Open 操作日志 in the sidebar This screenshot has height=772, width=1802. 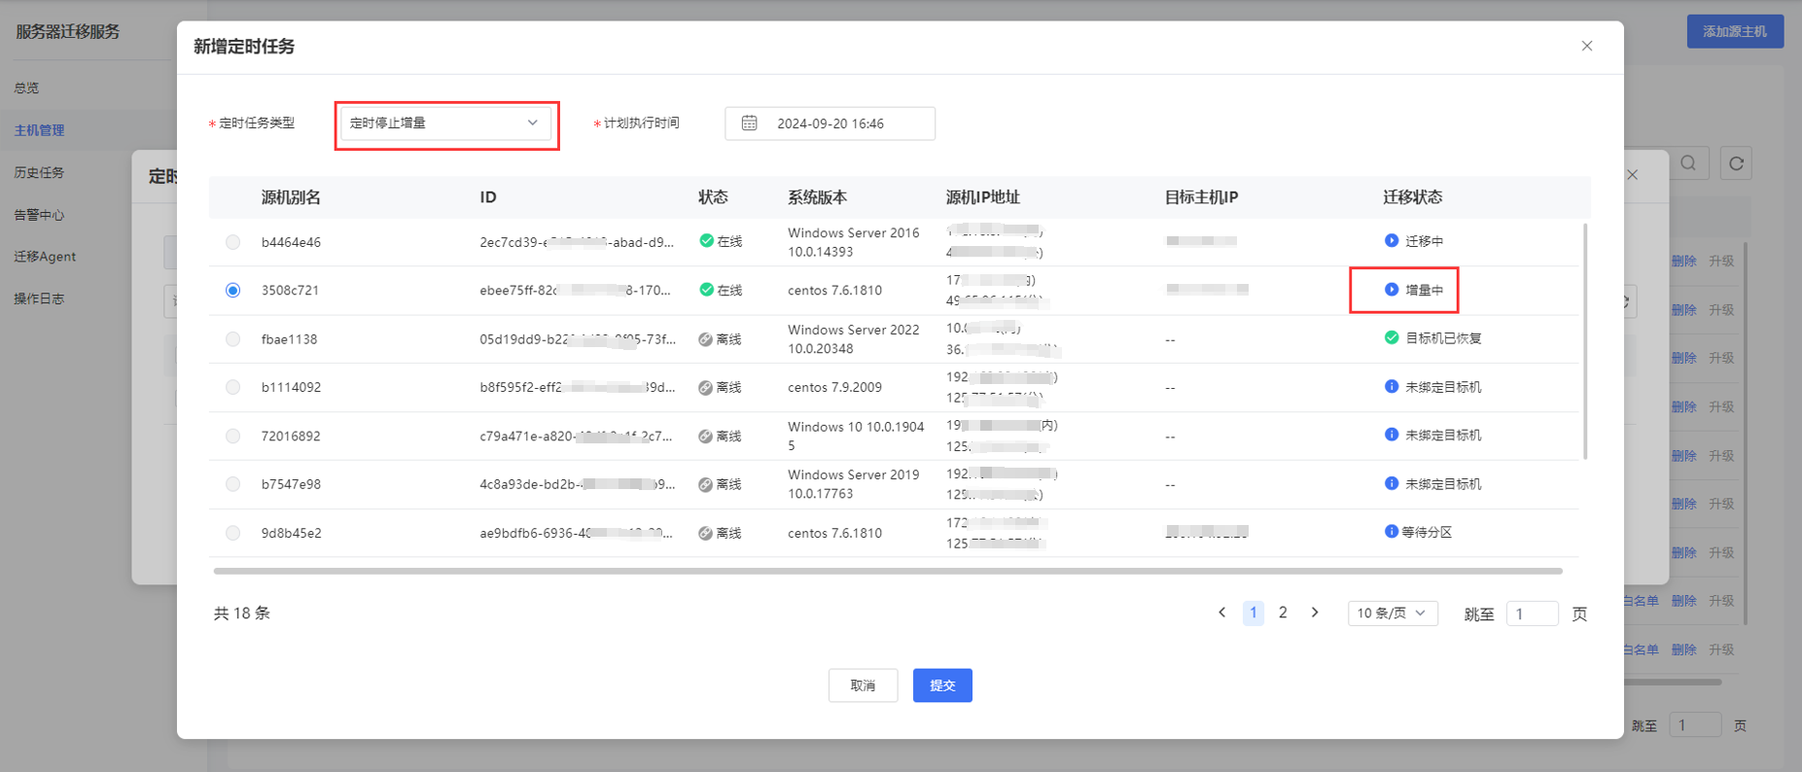point(39,298)
